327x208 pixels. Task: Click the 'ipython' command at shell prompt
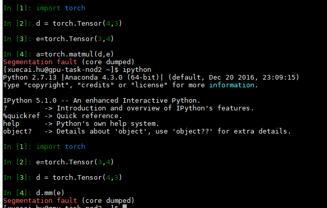coord(137,70)
